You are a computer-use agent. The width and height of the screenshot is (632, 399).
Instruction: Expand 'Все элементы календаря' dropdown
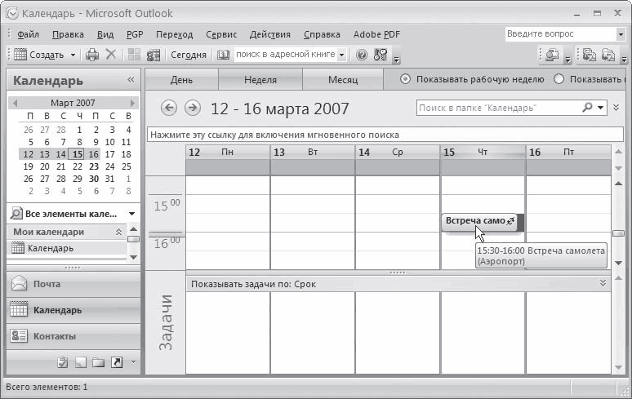pyautogui.click(x=131, y=214)
